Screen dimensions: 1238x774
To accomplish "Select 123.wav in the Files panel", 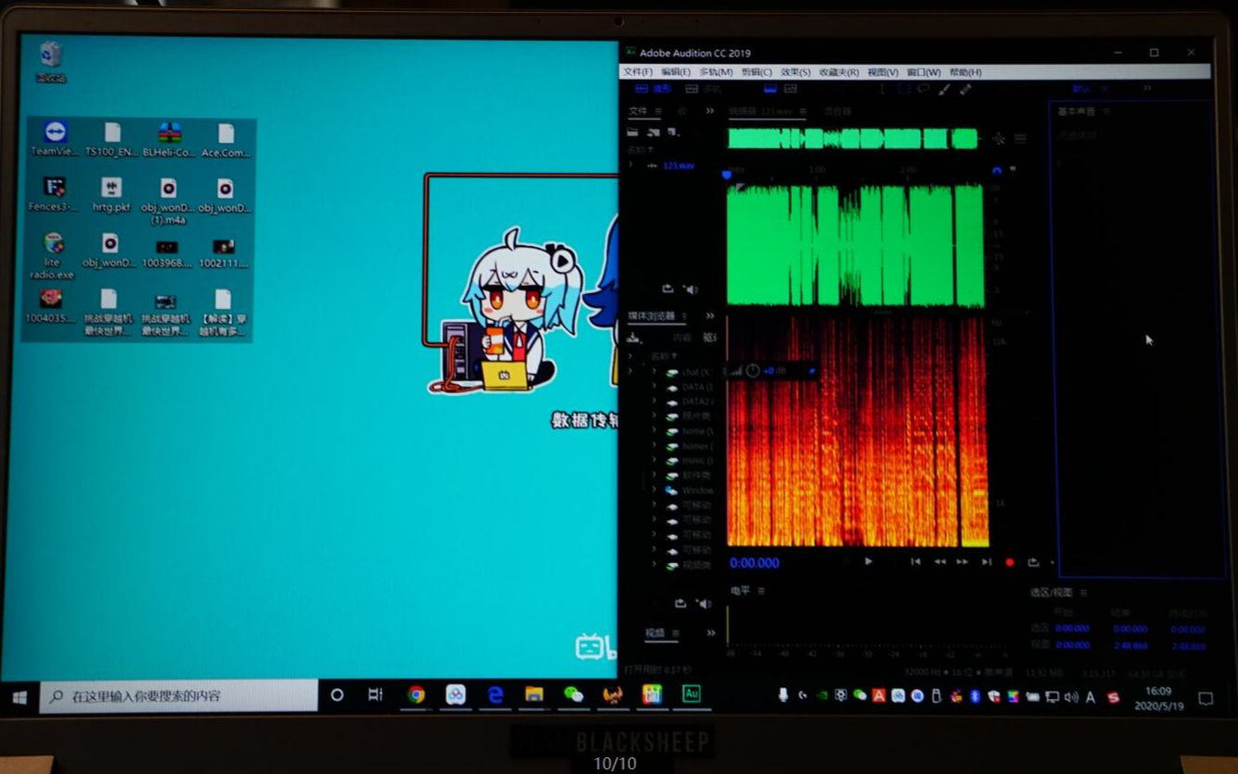I will 678,166.
